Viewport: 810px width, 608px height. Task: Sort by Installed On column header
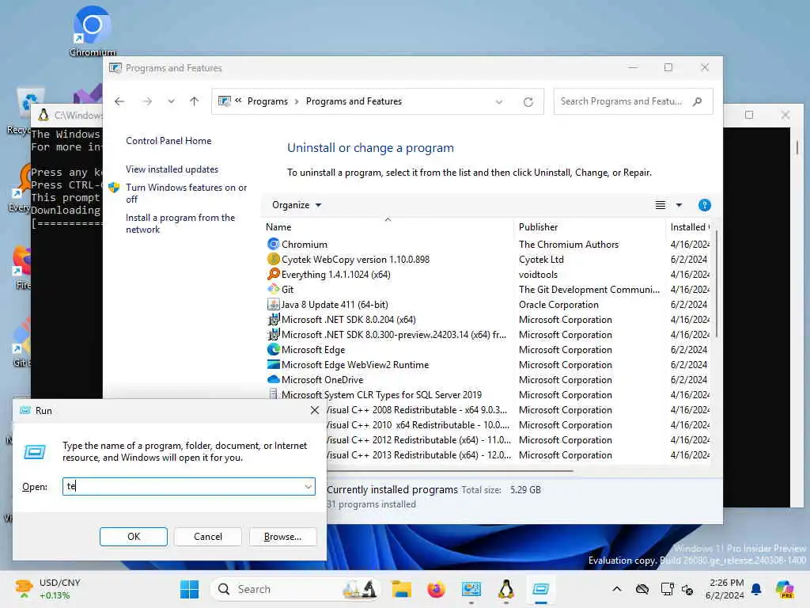(x=689, y=226)
